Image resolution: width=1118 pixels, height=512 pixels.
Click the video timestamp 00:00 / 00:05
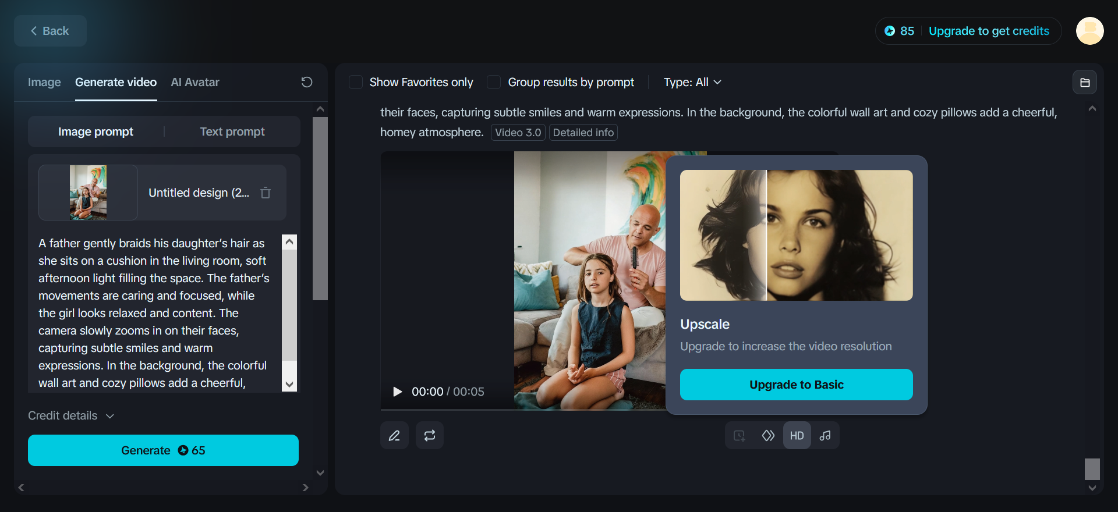[448, 392]
